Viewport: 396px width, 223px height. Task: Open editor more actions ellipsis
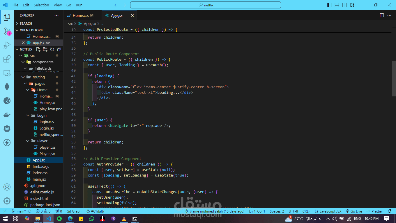click(x=389, y=15)
